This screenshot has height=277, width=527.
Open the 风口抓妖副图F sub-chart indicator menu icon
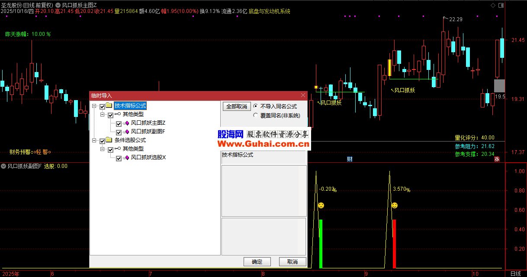(x=4, y=166)
